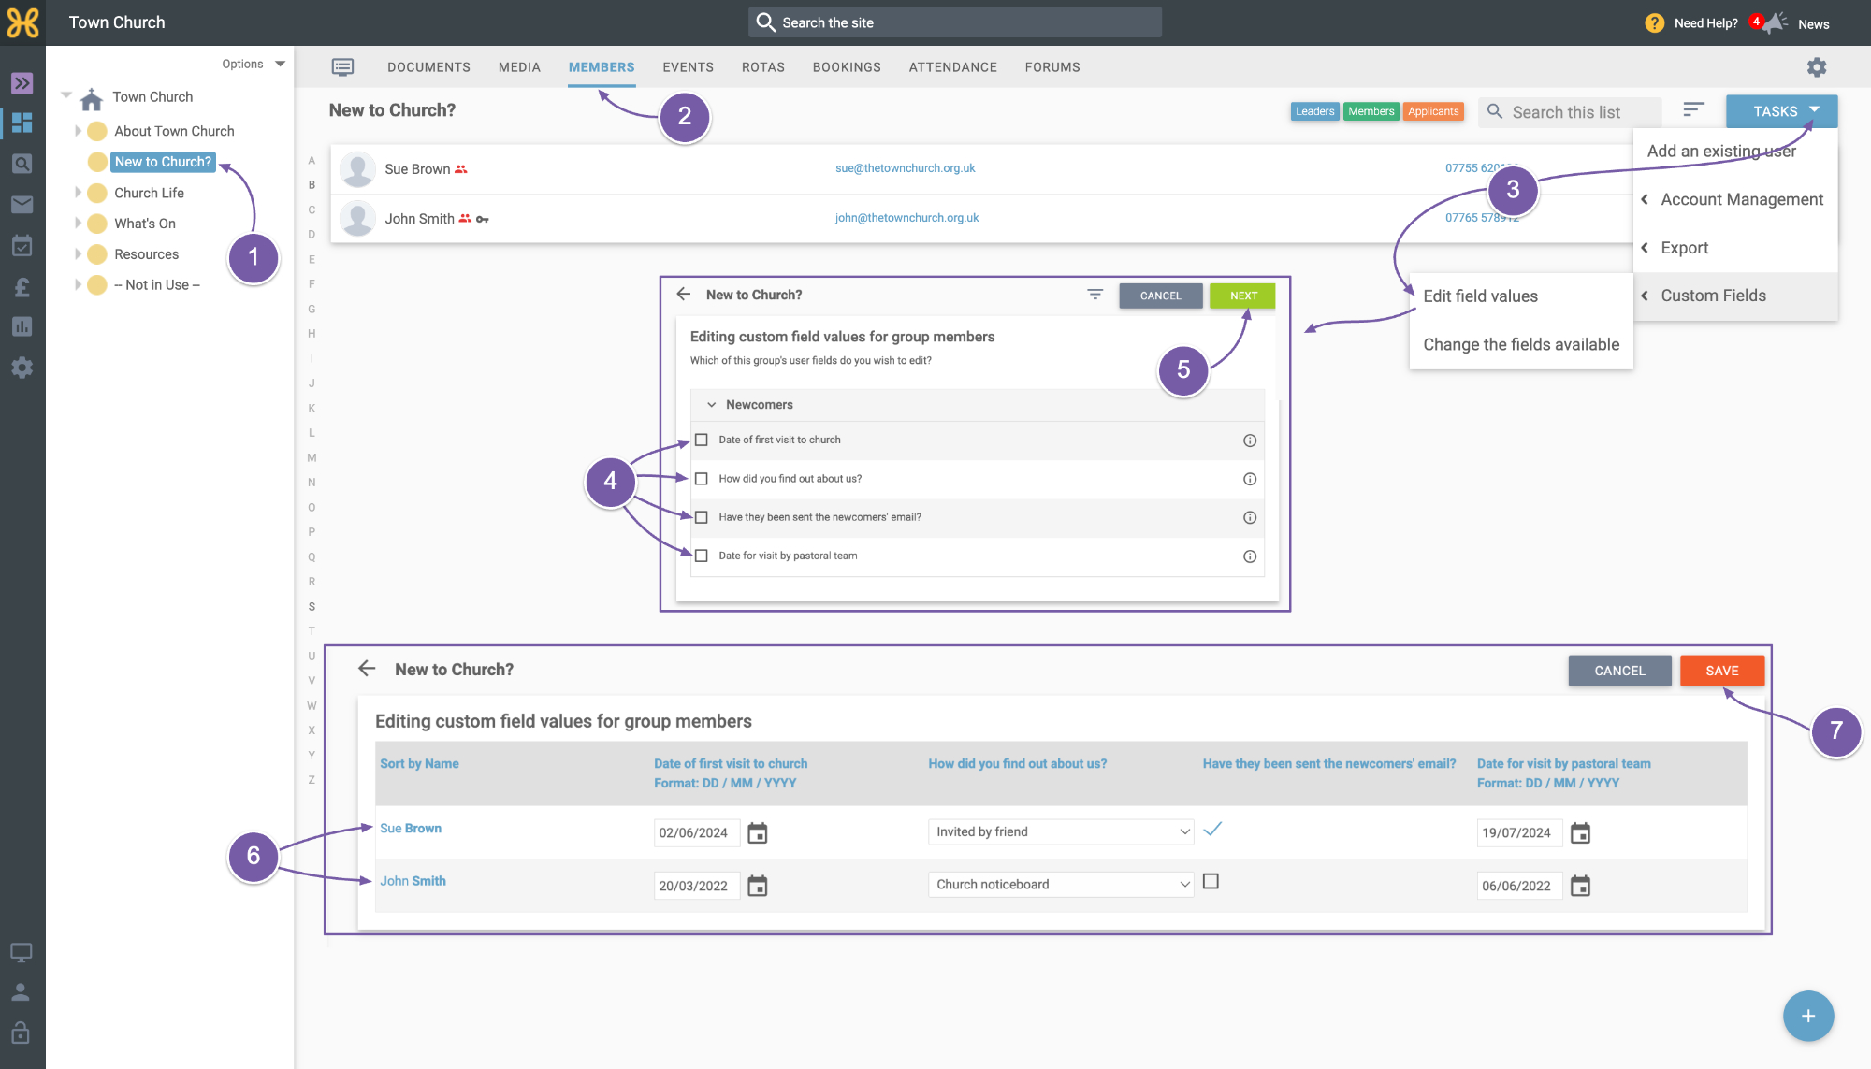
Task: Open the sidebar settings cog icon
Action: coord(22,368)
